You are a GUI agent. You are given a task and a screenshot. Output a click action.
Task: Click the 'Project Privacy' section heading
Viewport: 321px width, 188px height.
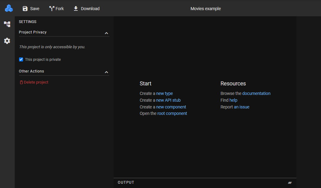[33, 32]
